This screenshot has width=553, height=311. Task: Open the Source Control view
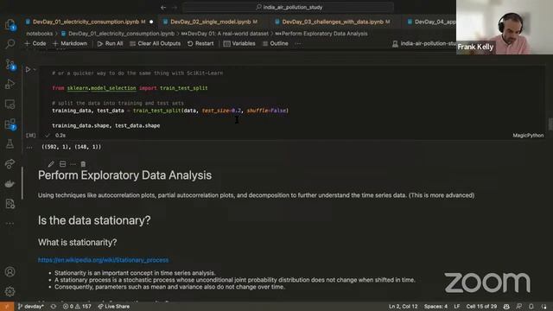(x=10, y=64)
